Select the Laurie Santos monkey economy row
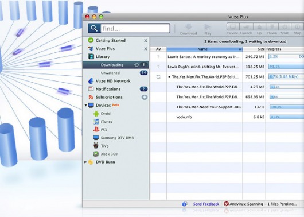Image resolution: width=304 pixels, height=217 pixels. [227, 57]
